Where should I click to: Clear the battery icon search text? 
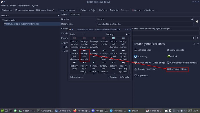point(127,34)
